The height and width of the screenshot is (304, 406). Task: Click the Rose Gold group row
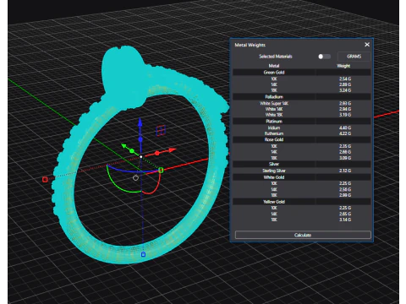[x=302, y=139]
